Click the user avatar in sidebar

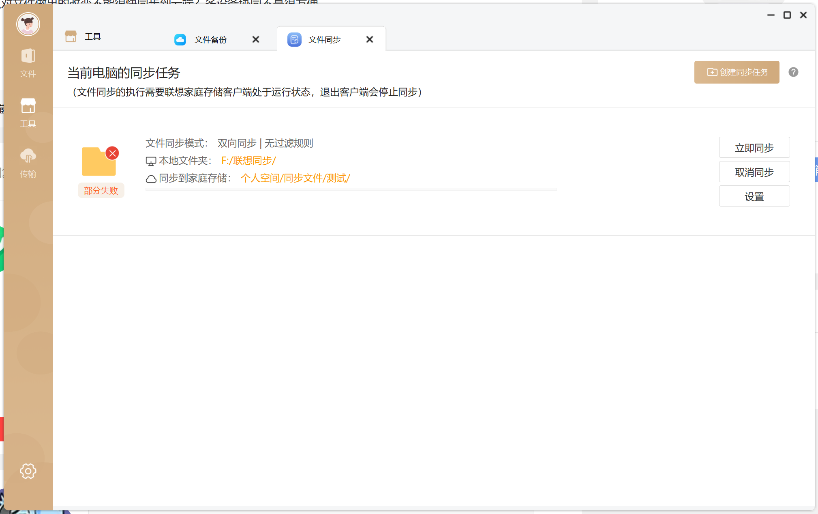click(28, 24)
